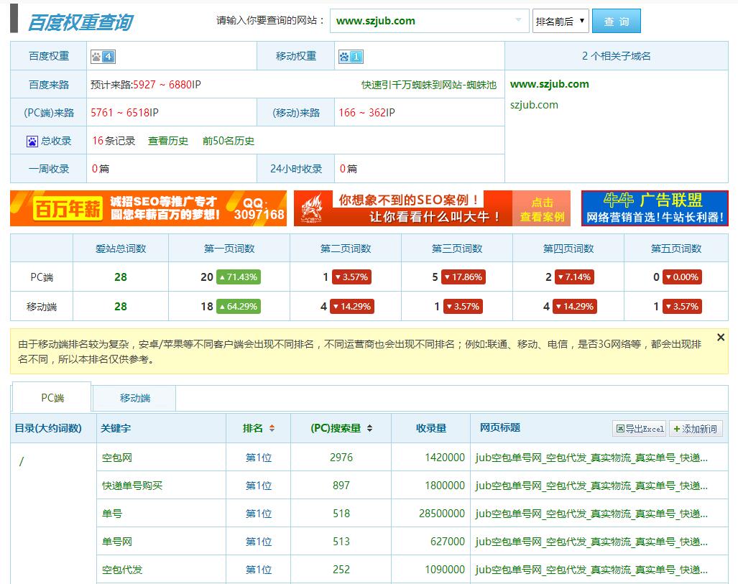Image resolution: width=738 pixels, height=584 pixels.
Task: Expand the website input suggestion arrow
Action: pyautogui.click(x=518, y=20)
